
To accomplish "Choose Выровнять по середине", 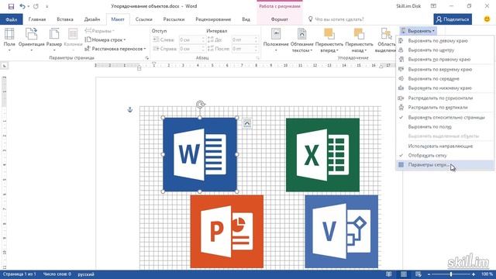I will click(445, 79).
